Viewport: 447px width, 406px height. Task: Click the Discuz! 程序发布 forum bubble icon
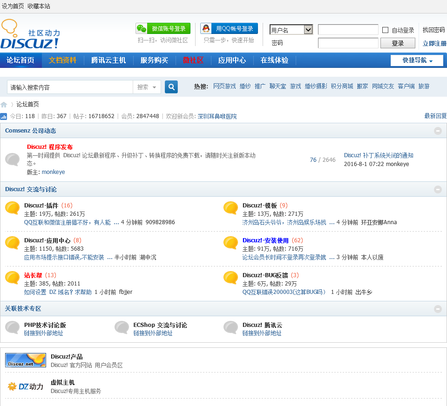tap(13, 160)
